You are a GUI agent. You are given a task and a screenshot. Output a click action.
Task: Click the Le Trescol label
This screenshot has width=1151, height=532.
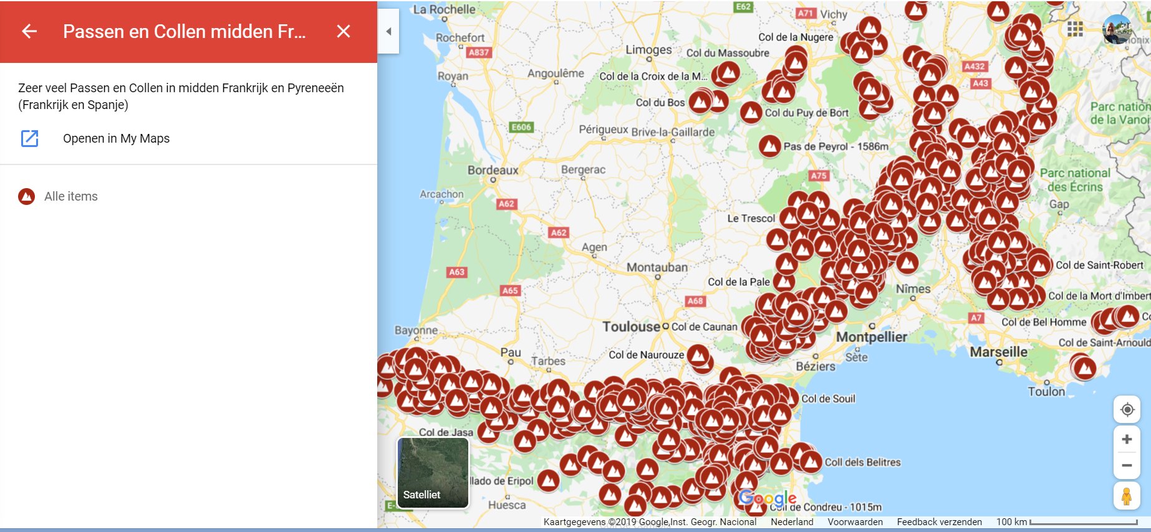tap(751, 219)
